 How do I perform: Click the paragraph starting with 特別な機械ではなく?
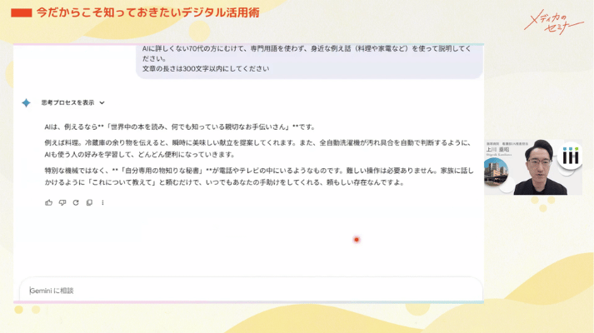pos(259,176)
